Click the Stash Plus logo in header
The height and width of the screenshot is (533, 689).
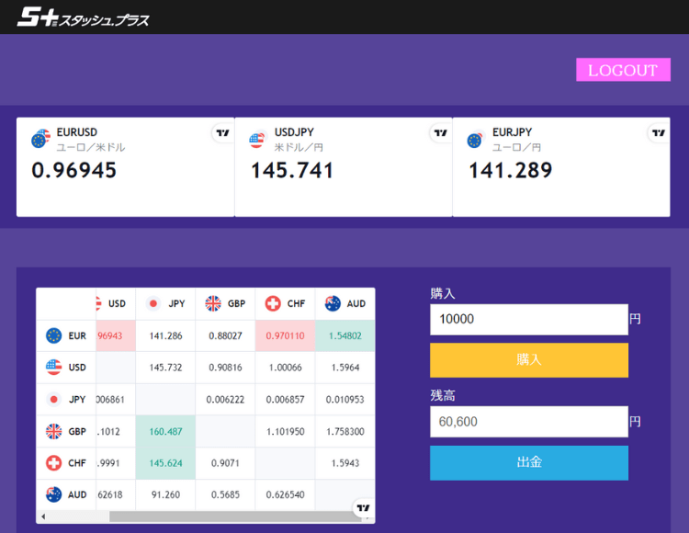pos(83,17)
